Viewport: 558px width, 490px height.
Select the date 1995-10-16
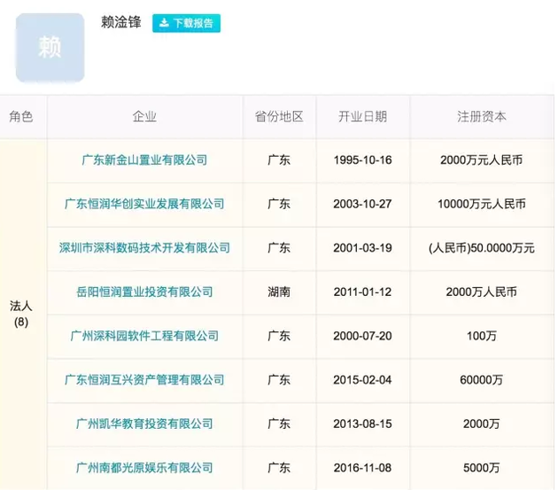tap(362, 160)
